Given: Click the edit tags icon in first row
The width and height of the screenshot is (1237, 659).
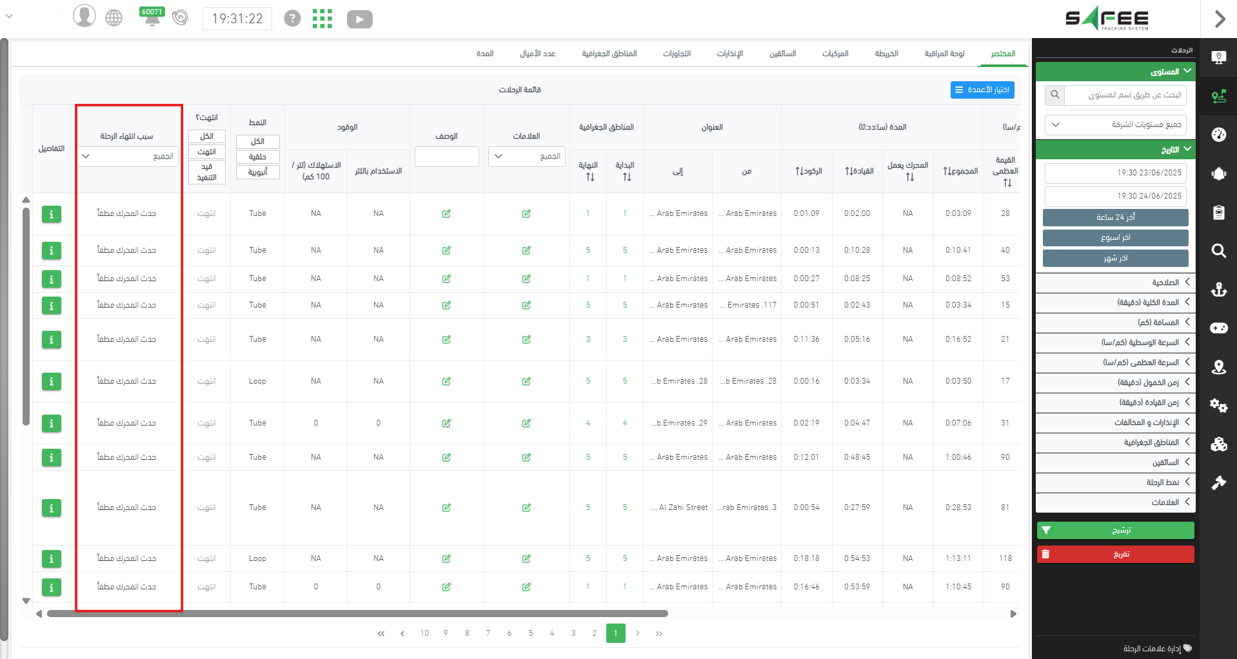Looking at the screenshot, I should [526, 214].
